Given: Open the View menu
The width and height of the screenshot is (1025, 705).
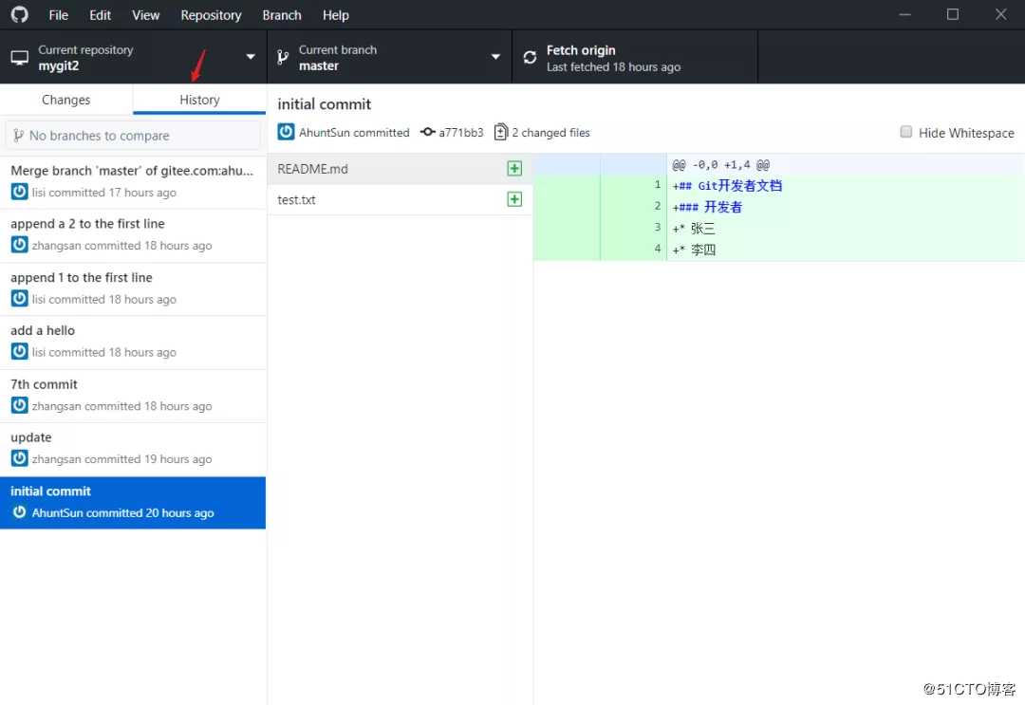Looking at the screenshot, I should click(x=145, y=15).
